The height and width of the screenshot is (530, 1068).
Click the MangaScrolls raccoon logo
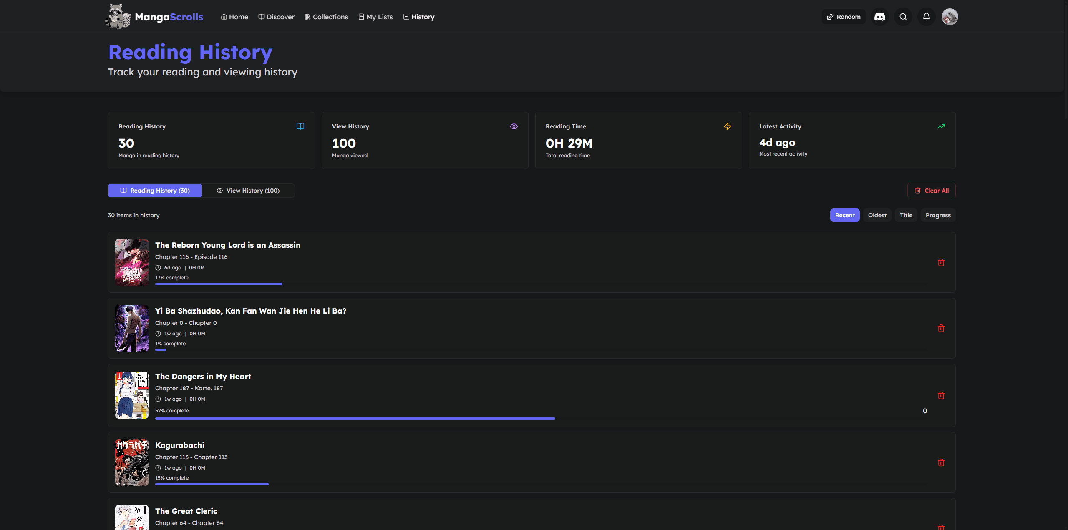click(x=118, y=17)
